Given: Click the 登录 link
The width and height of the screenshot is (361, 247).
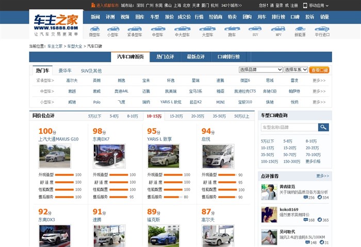Looking at the screenshot, I should 280,5.
